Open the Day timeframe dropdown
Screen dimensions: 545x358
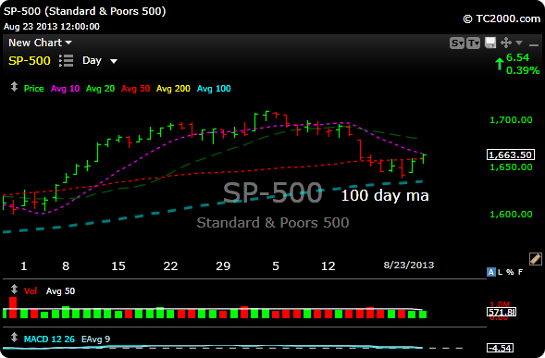(x=100, y=60)
